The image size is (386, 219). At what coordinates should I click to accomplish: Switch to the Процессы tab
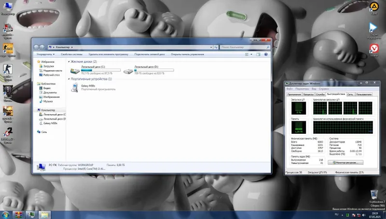[x=308, y=94]
